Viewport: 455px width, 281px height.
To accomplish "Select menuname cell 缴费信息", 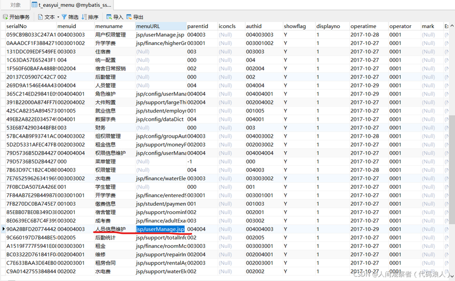I will point(115,203).
